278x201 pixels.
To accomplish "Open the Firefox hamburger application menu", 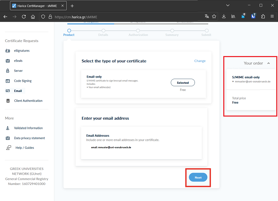I will click(x=272, y=16).
